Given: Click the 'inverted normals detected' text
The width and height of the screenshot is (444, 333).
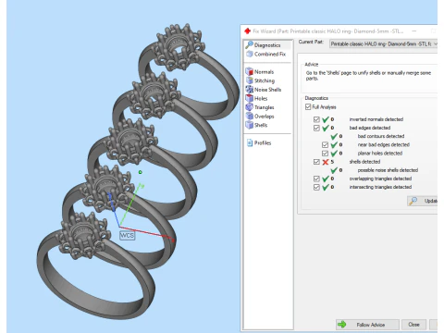Looking at the screenshot, I should click(376, 119).
